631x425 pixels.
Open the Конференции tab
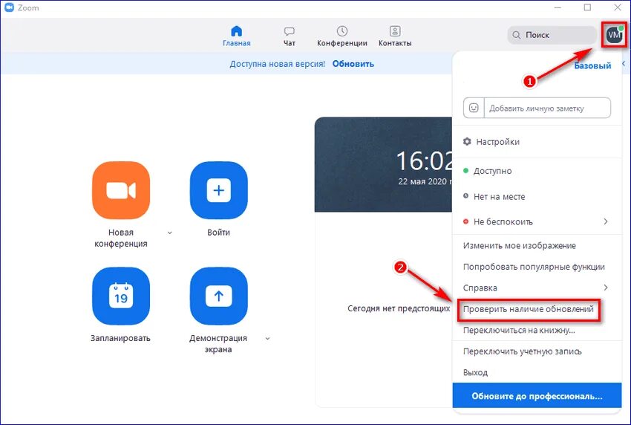pyautogui.click(x=342, y=36)
